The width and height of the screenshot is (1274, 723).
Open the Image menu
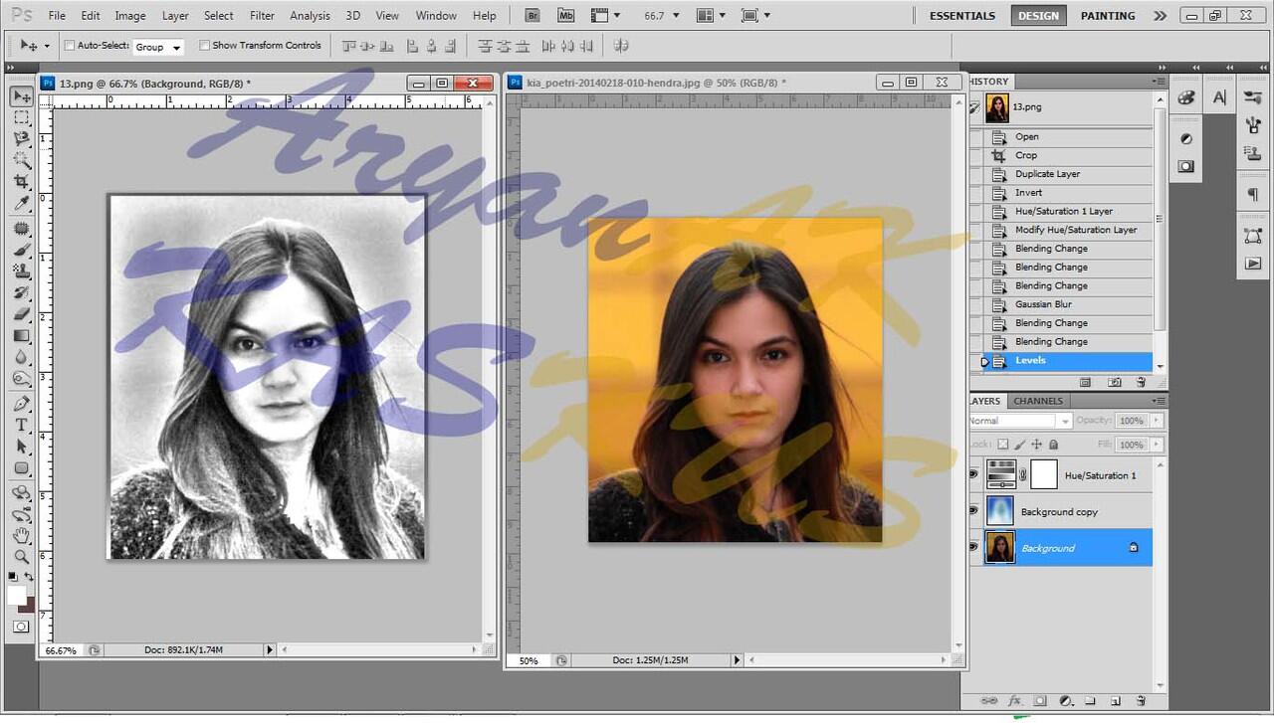pos(130,16)
